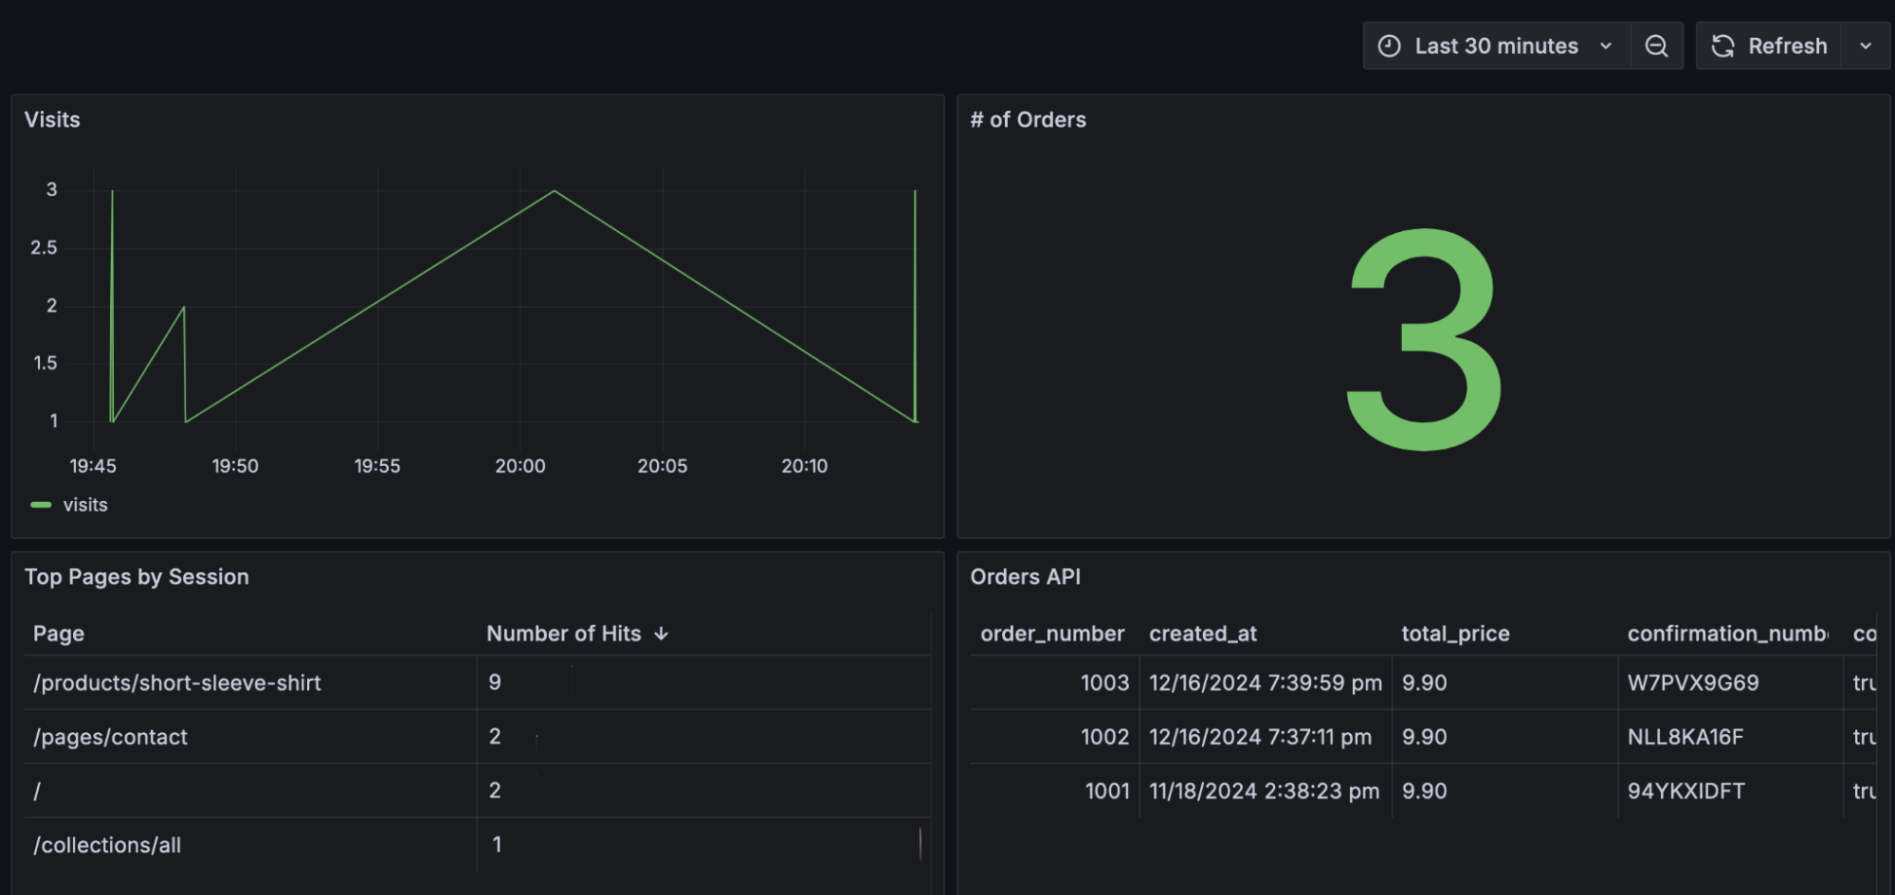Expand the auto-refresh interval chevron
Screen dimensions: 1895x895
(x=1865, y=45)
